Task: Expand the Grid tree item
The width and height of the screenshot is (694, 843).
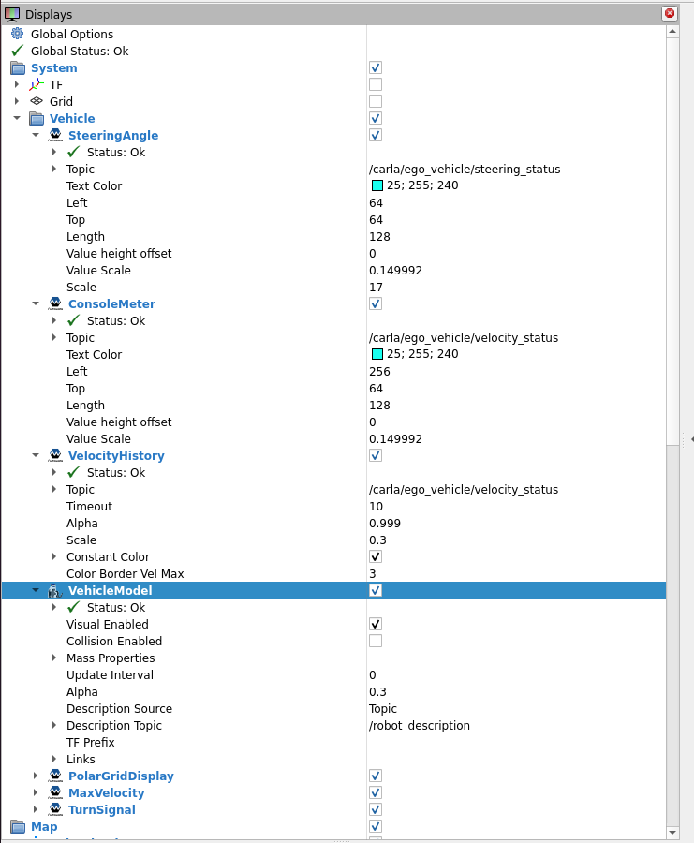Action: click(17, 101)
